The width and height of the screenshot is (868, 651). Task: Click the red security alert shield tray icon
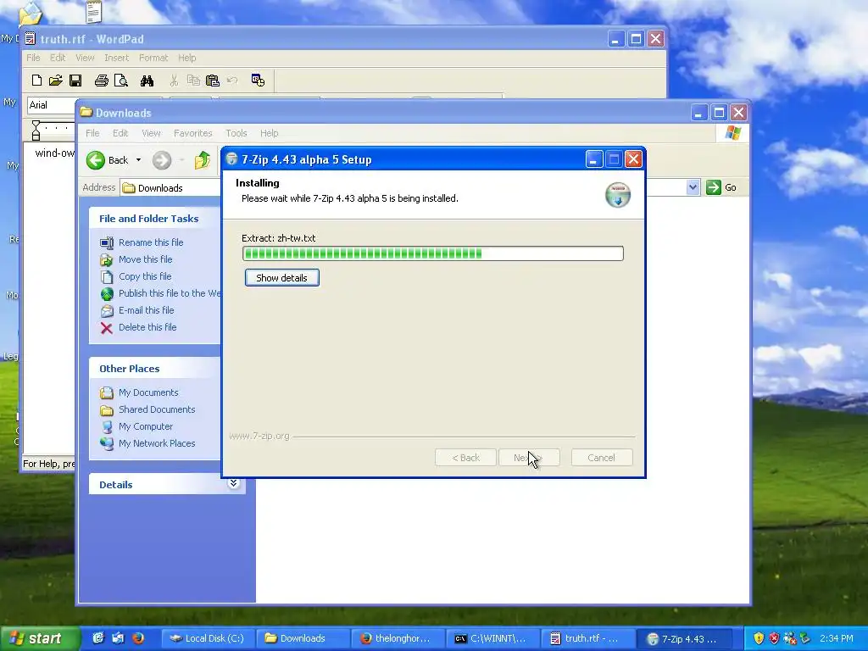tap(774, 639)
